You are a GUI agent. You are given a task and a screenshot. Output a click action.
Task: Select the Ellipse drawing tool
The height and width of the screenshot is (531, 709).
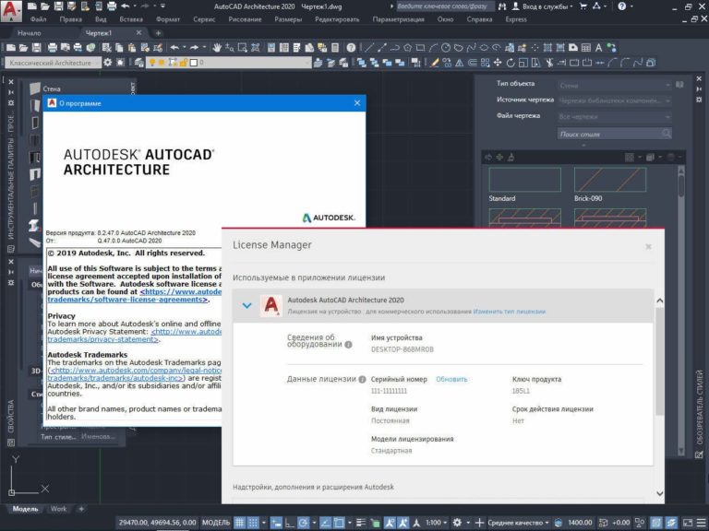click(x=484, y=47)
